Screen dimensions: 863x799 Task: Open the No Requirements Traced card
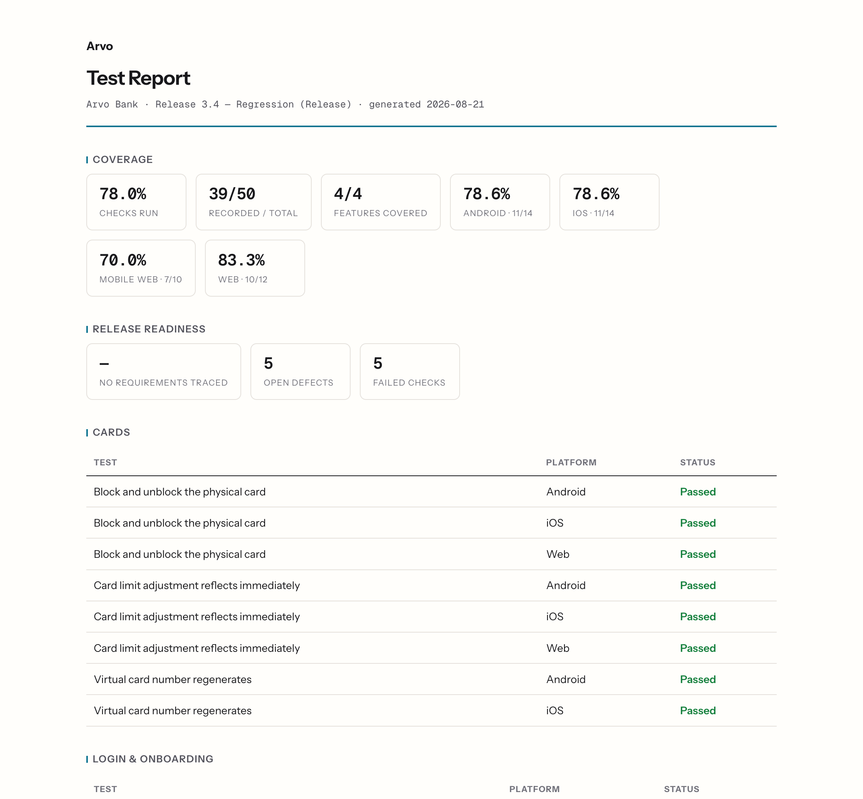[163, 371]
